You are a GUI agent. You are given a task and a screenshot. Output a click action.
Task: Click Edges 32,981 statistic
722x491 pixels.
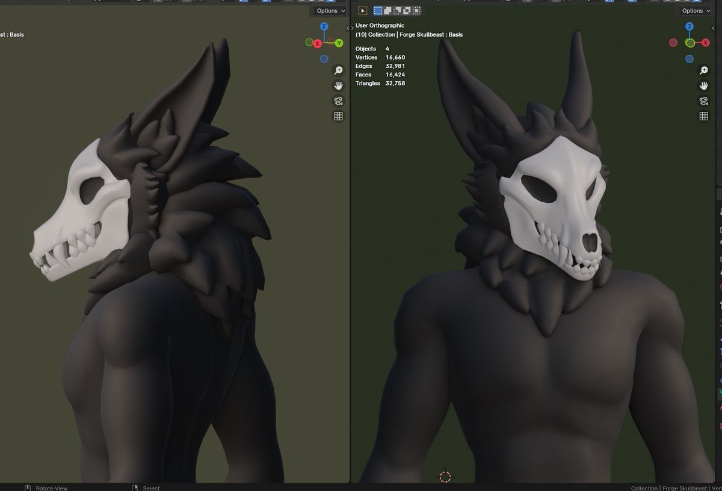point(380,66)
